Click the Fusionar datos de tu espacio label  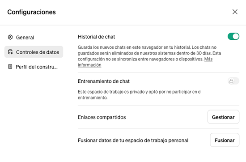(x=133, y=141)
